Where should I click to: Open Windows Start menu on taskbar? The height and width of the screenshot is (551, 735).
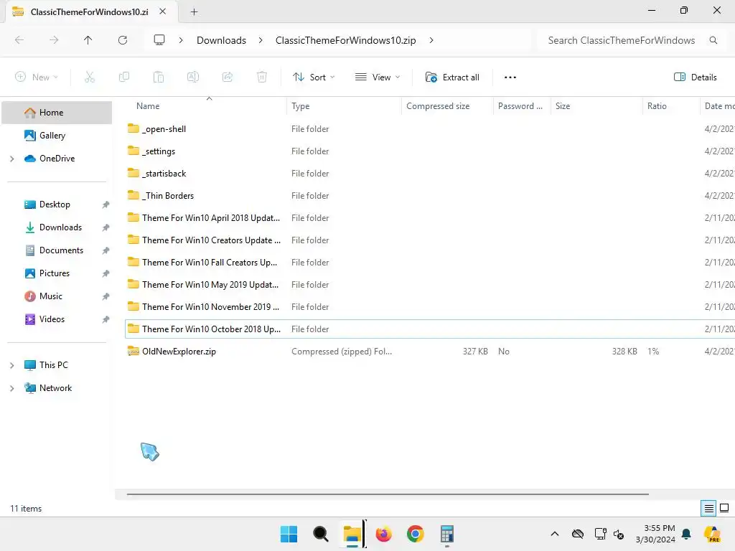pyautogui.click(x=289, y=534)
